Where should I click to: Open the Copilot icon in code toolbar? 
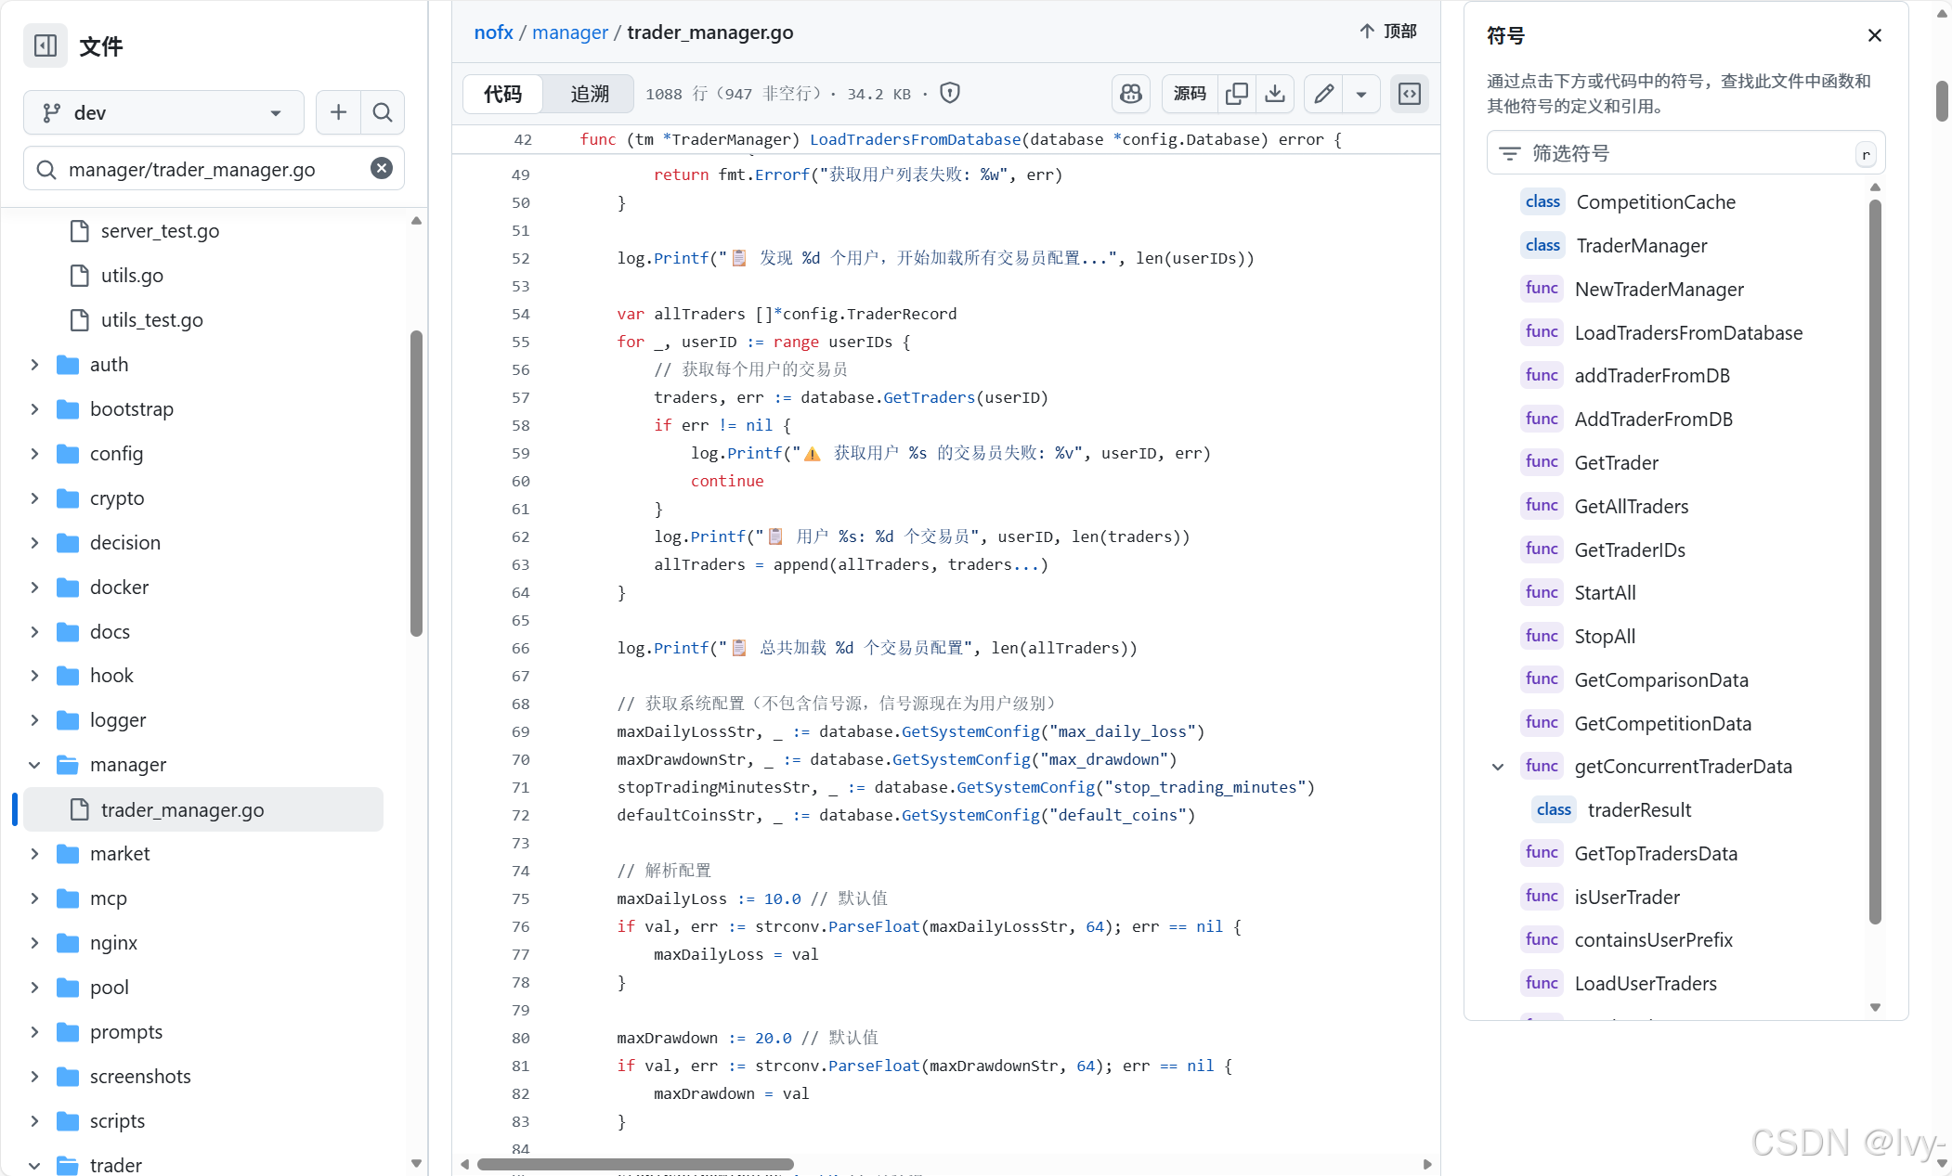pyautogui.click(x=1130, y=94)
